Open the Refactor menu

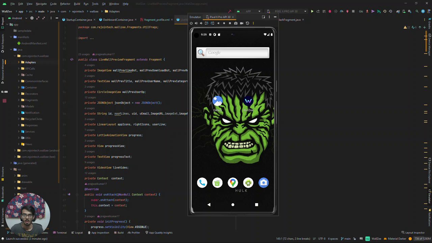click(x=65, y=4)
